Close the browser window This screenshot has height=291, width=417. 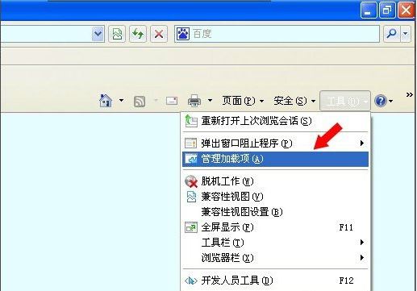tap(407, 10)
